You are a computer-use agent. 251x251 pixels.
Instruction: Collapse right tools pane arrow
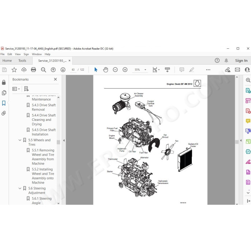click(241, 141)
